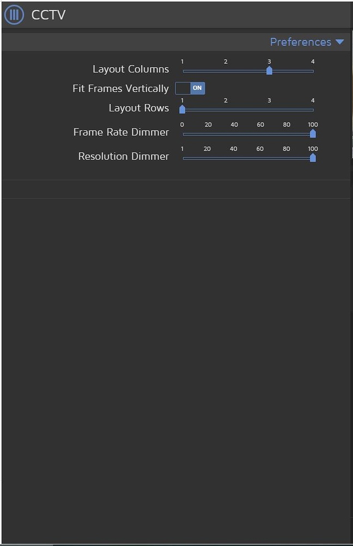Set Layout Rows slider to 3

pyautogui.click(x=269, y=110)
